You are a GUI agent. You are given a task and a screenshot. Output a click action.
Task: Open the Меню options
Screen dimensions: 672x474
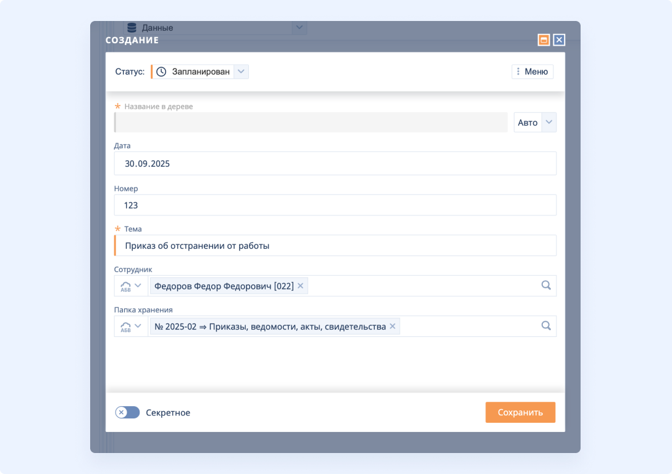click(532, 72)
